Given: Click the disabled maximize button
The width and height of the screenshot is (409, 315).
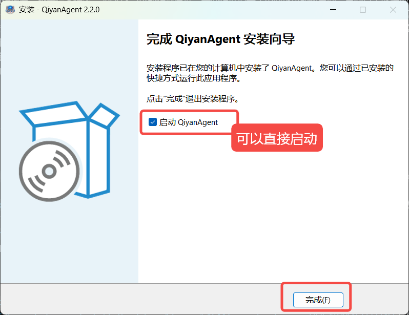Looking at the screenshot, I should point(363,10).
